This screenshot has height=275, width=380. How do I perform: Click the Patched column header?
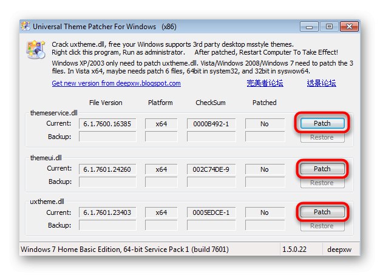[265, 103]
